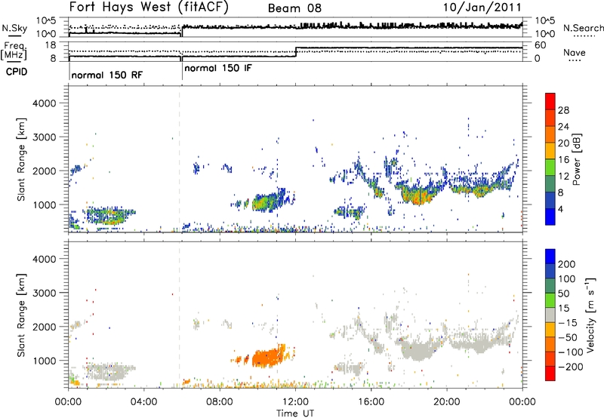This screenshot has height=418, width=604.
Task: Click the "Fort Hays West (fitACF)" title
Action: (149, 8)
